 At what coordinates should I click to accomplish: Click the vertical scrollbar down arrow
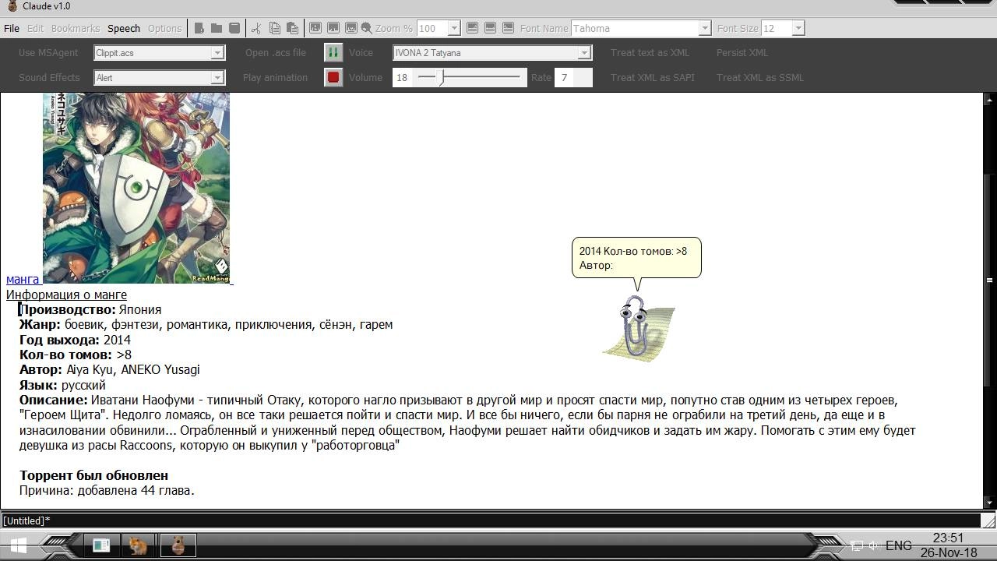(989, 503)
